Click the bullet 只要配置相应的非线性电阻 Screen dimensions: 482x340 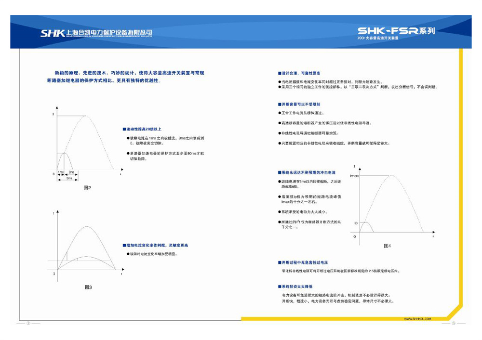tap(334, 143)
